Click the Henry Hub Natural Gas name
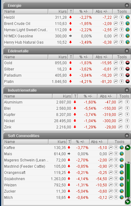The width and height of the screenshot is (131, 206). (x=24, y=42)
